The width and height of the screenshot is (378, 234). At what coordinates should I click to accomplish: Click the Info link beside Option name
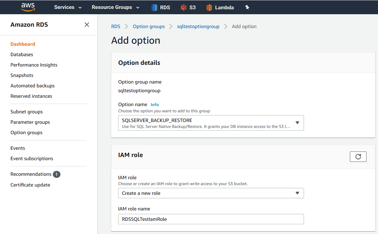[155, 104]
